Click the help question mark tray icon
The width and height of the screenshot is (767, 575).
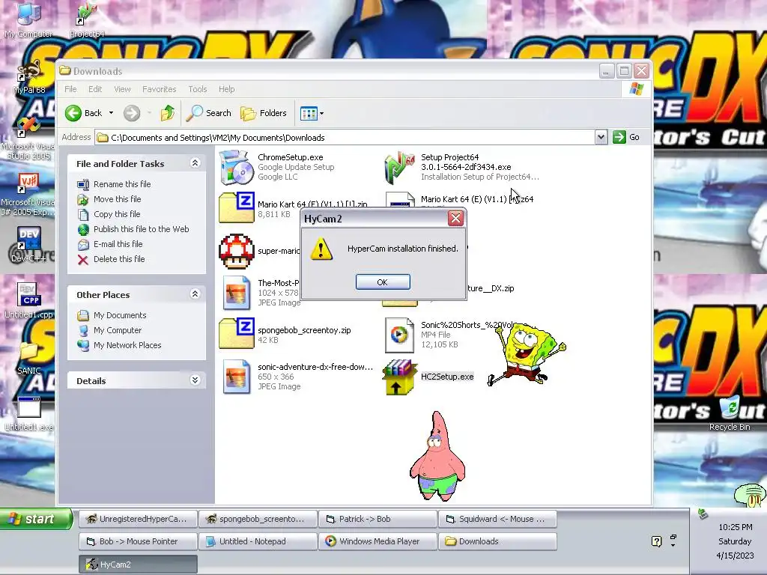[656, 541]
